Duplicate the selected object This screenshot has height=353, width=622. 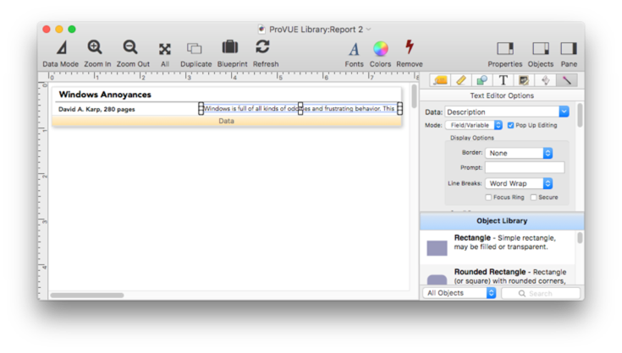[195, 49]
